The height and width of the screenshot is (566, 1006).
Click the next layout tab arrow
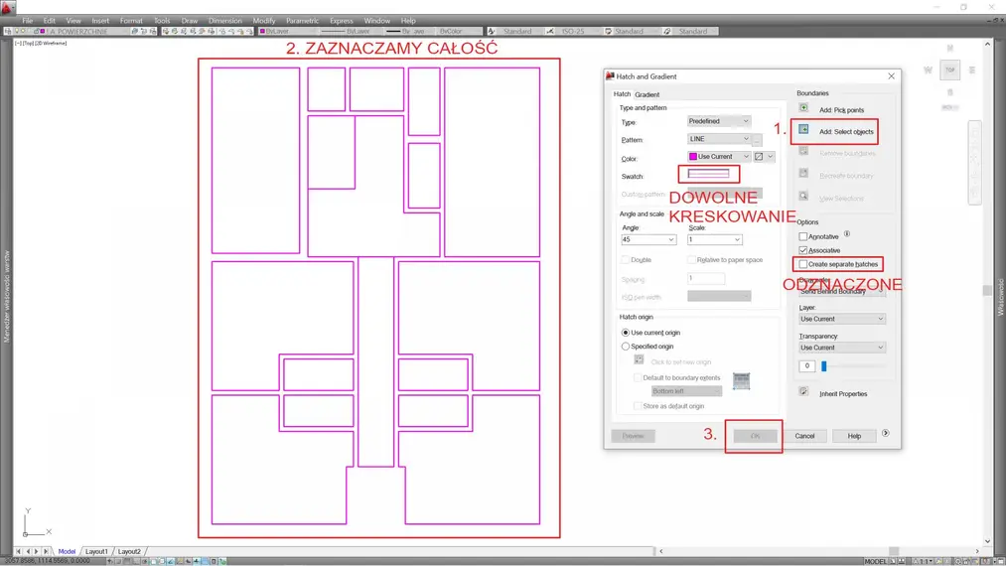37,551
